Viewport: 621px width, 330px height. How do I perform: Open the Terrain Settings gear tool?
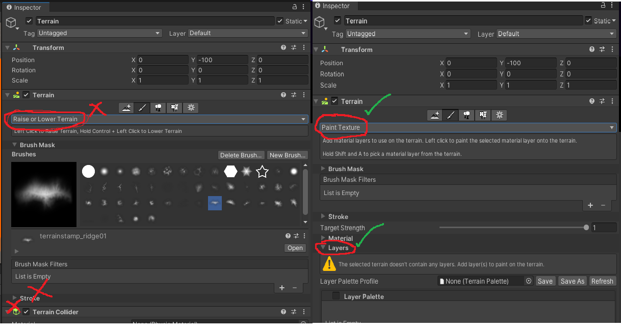pos(191,107)
